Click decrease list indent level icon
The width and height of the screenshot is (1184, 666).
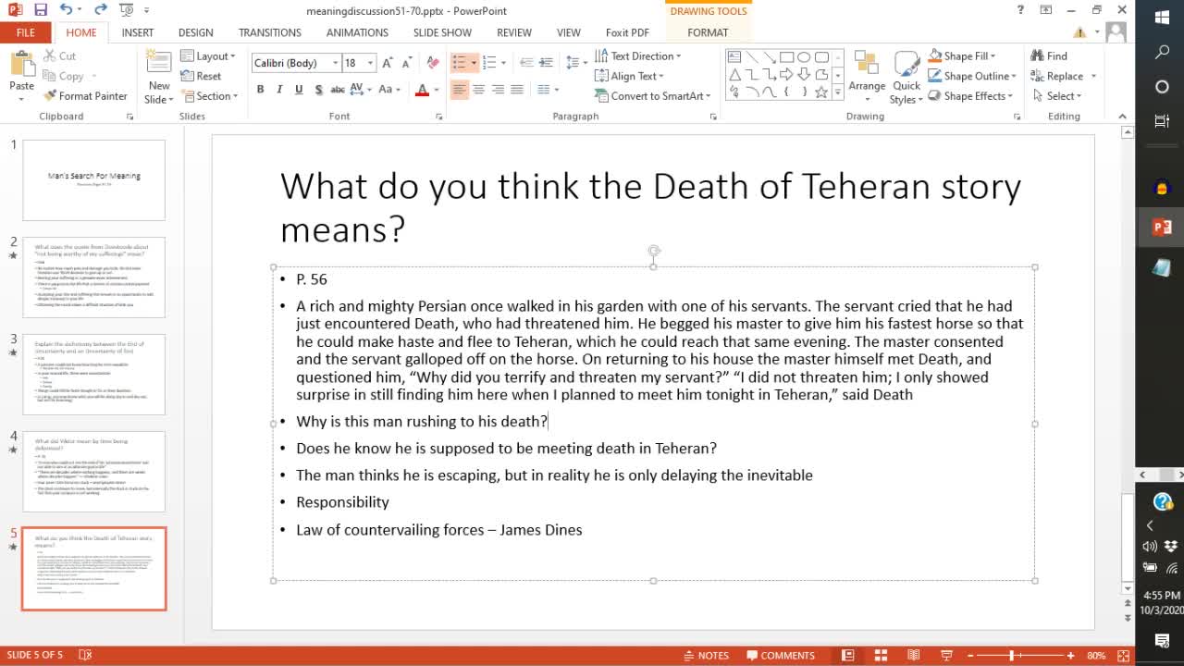pyautogui.click(x=526, y=63)
